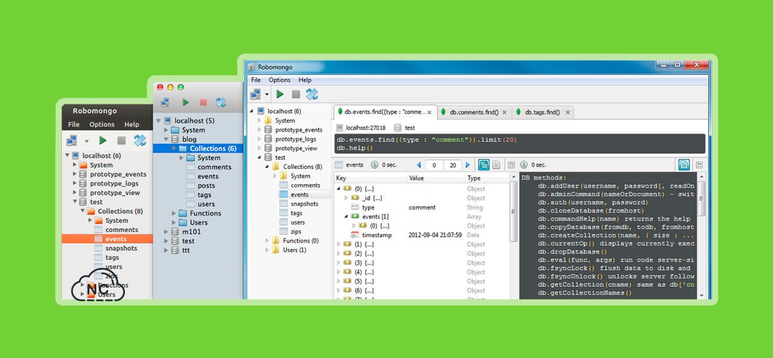
Task: Open the Help menu in the front window
Action: tap(305, 80)
